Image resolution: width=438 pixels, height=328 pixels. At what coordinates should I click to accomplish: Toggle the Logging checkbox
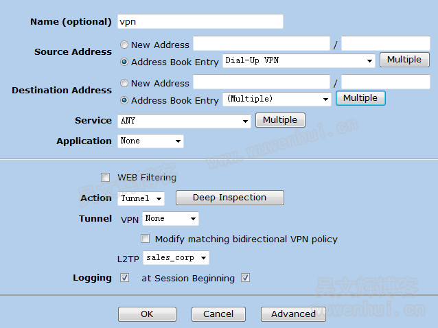124,278
